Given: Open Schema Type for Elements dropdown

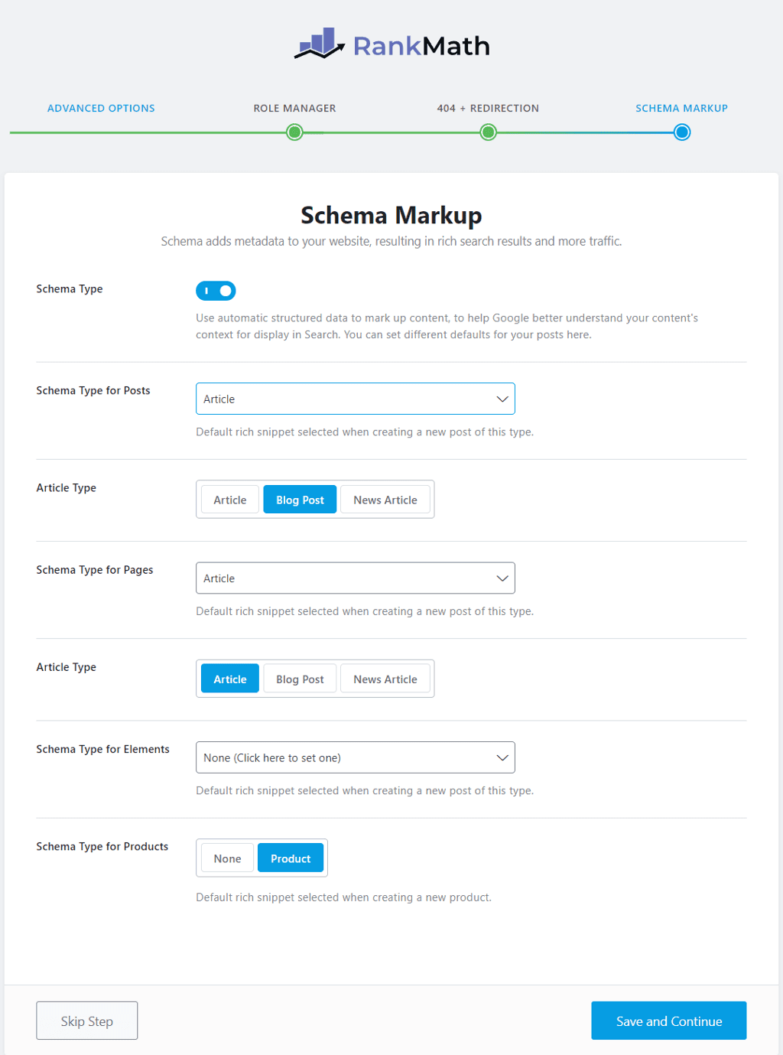Looking at the screenshot, I should 355,757.
